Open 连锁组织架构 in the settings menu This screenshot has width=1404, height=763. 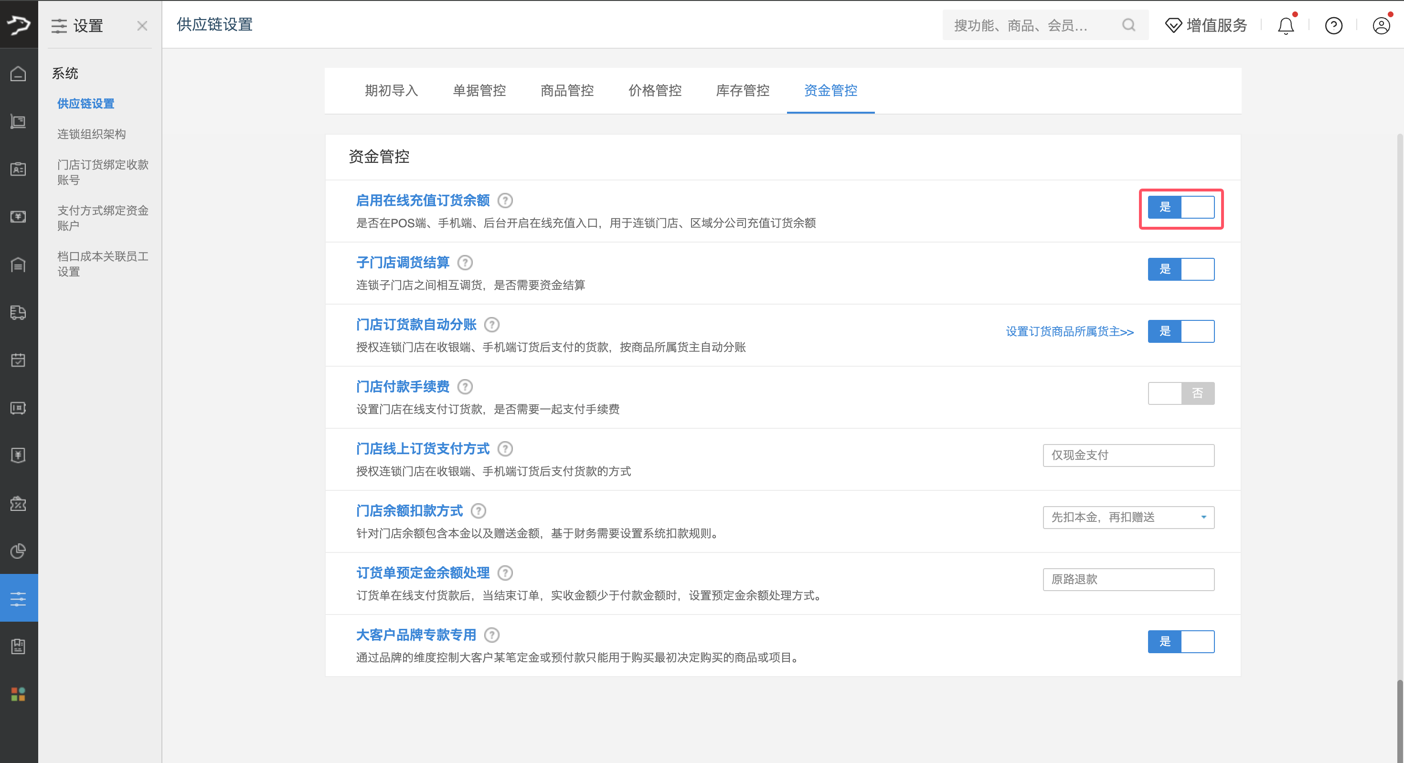click(92, 134)
